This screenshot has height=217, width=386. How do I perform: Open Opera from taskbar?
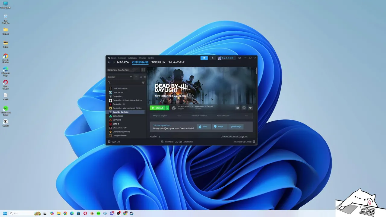85,213
